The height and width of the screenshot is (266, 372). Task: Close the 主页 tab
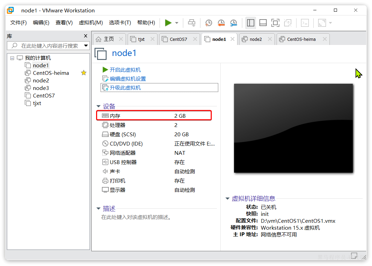click(x=121, y=39)
